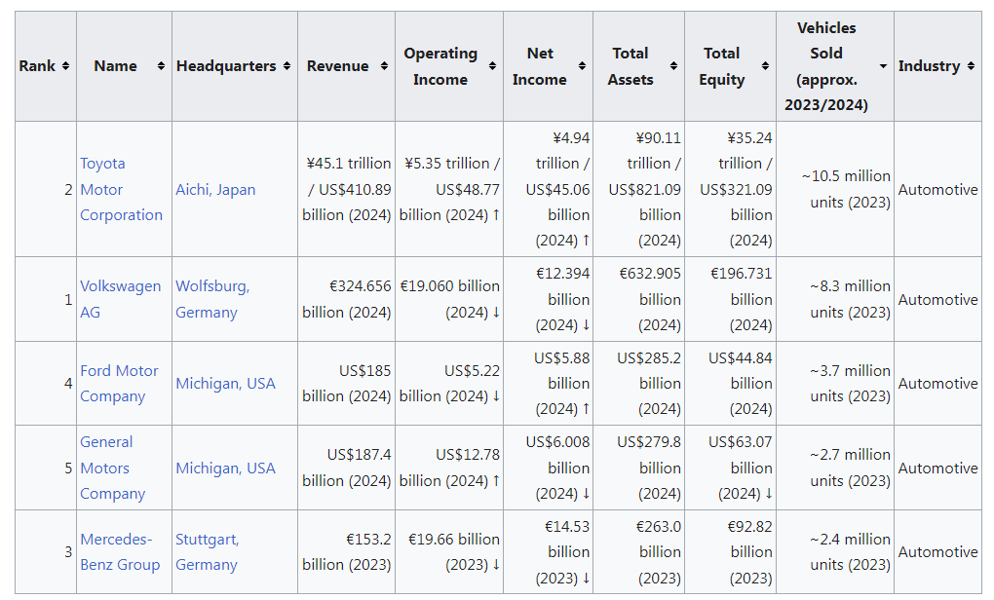
Task: Select Toyota net income ¥4.94 trillion cell
Action: pyautogui.click(x=549, y=189)
